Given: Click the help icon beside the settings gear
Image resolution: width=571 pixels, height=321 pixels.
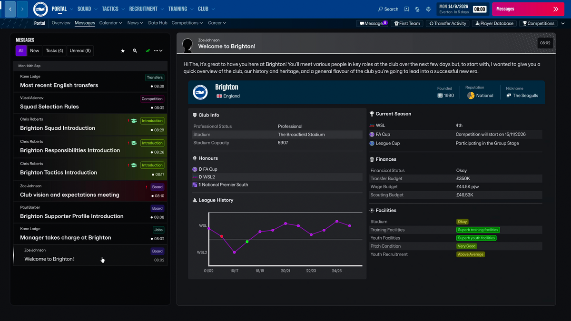Looking at the screenshot, I should [x=417, y=9].
